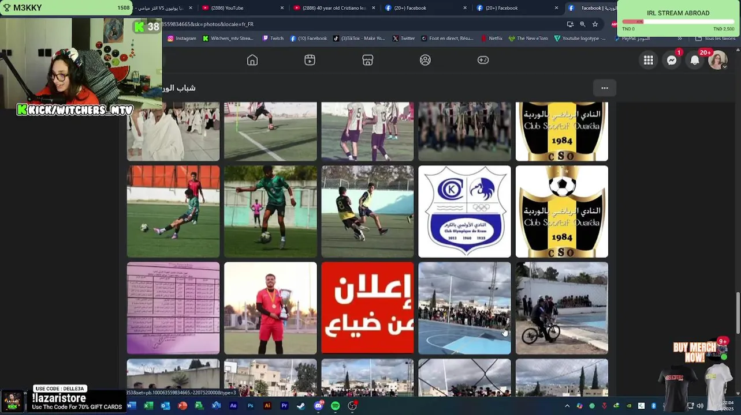The width and height of the screenshot is (741, 415).
Task: Open the second-row Club Sportif Ouarda logo photo
Action: [561, 212]
